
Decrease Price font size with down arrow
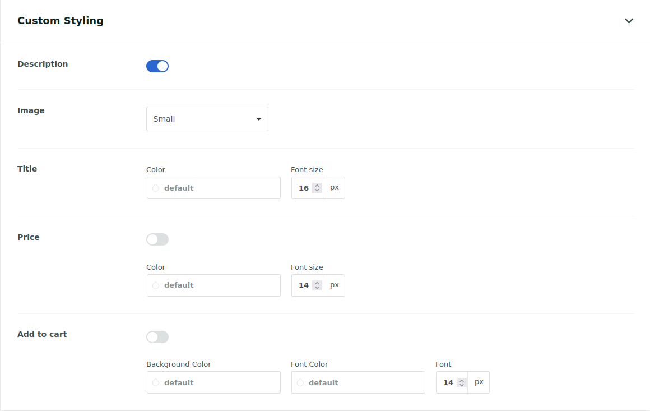click(317, 288)
